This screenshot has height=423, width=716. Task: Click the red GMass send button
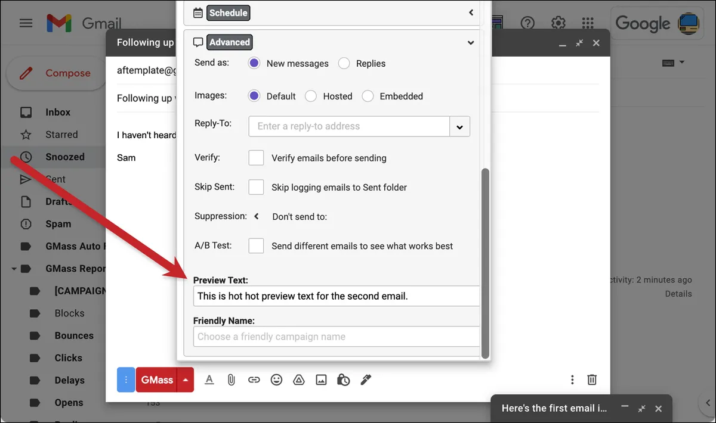click(157, 380)
